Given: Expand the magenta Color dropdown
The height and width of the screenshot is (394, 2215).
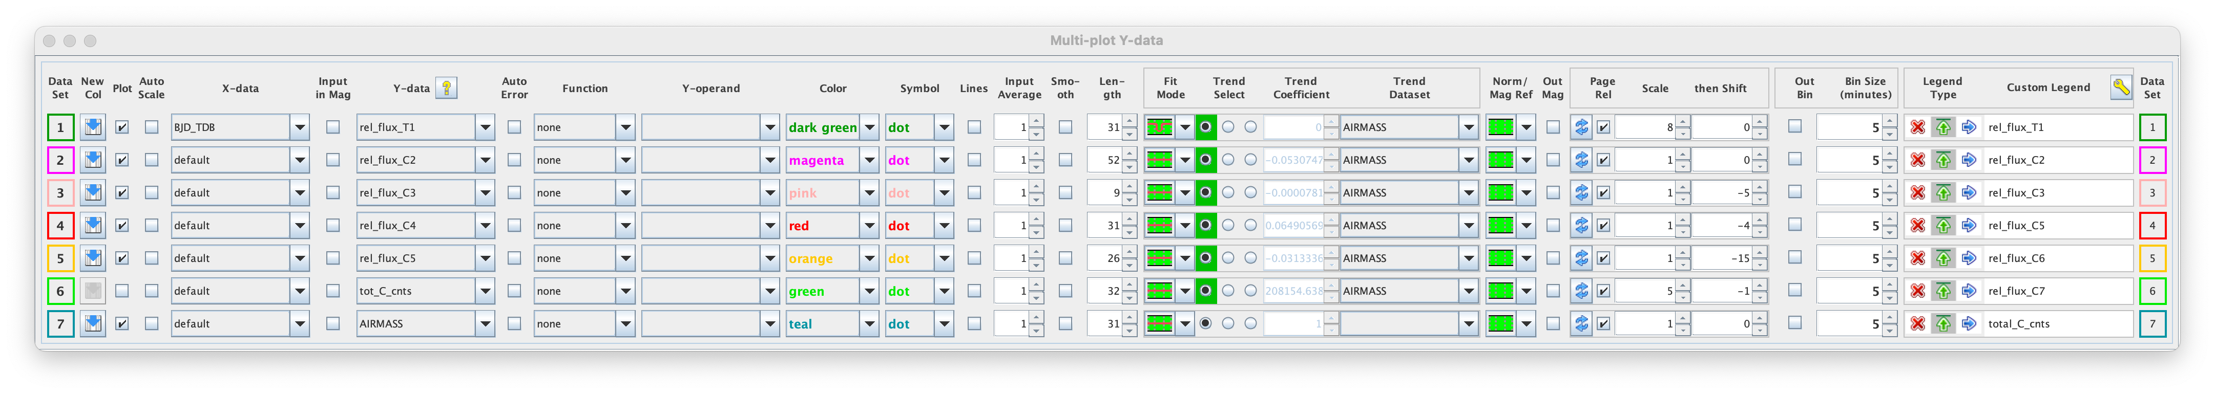Looking at the screenshot, I should pyautogui.click(x=869, y=160).
